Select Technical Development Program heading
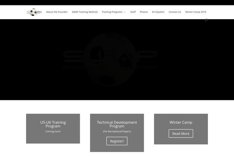Screen dimensions: 234x156 point(117,124)
